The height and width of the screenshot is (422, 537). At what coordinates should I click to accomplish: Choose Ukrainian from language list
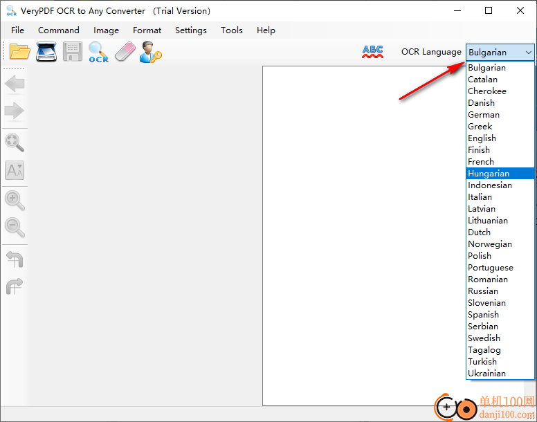pyautogui.click(x=500, y=373)
